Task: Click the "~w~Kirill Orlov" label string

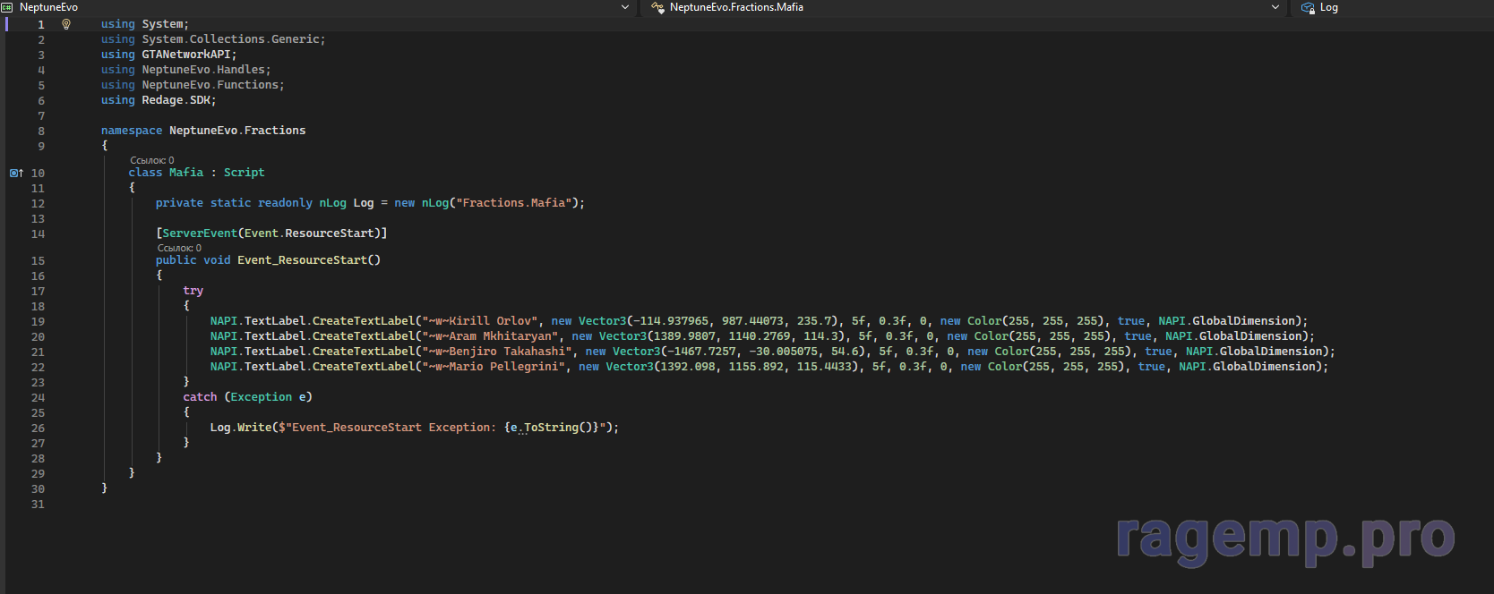Action: (479, 321)
